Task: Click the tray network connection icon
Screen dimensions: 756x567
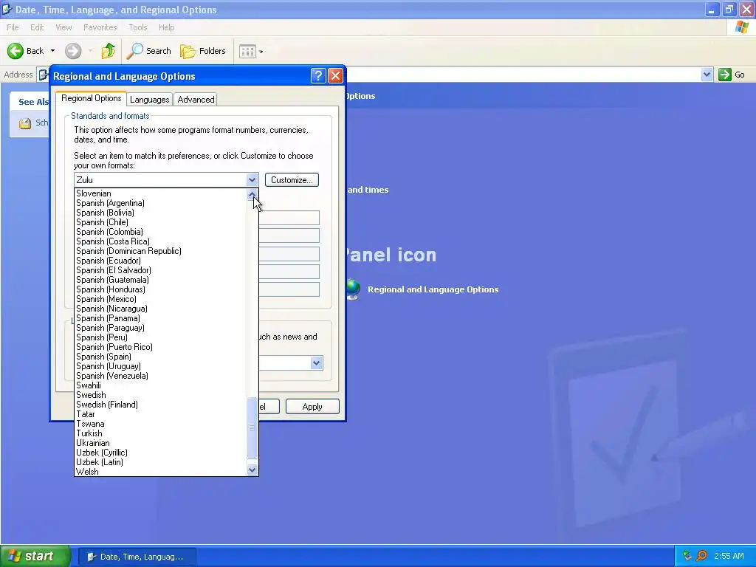Action: 687,556
